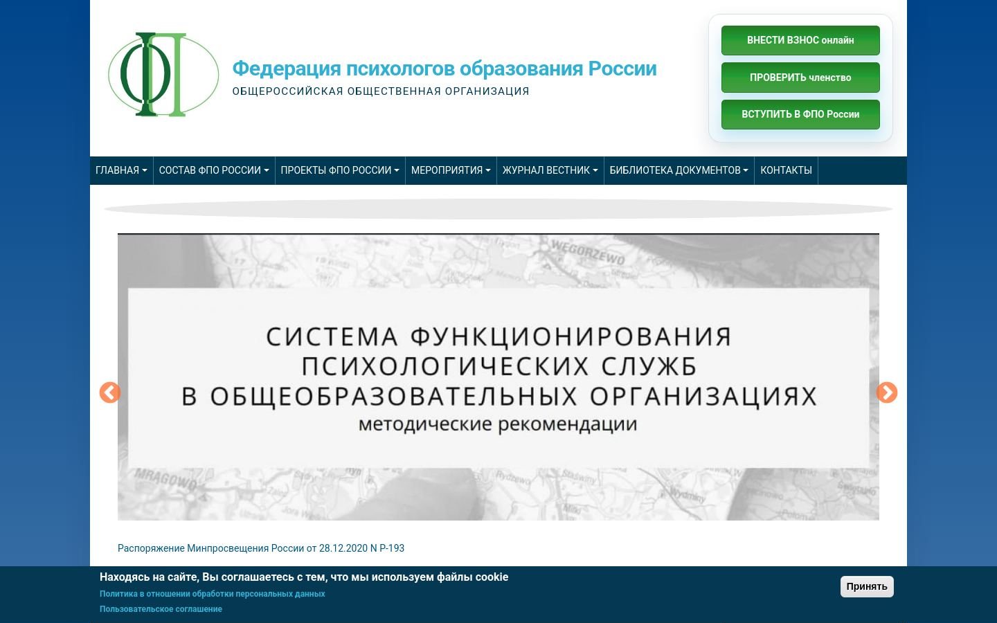
Task: Click ВНЕСТИ ВЗНОС онлайн button
Action: [x=800, y=40]
